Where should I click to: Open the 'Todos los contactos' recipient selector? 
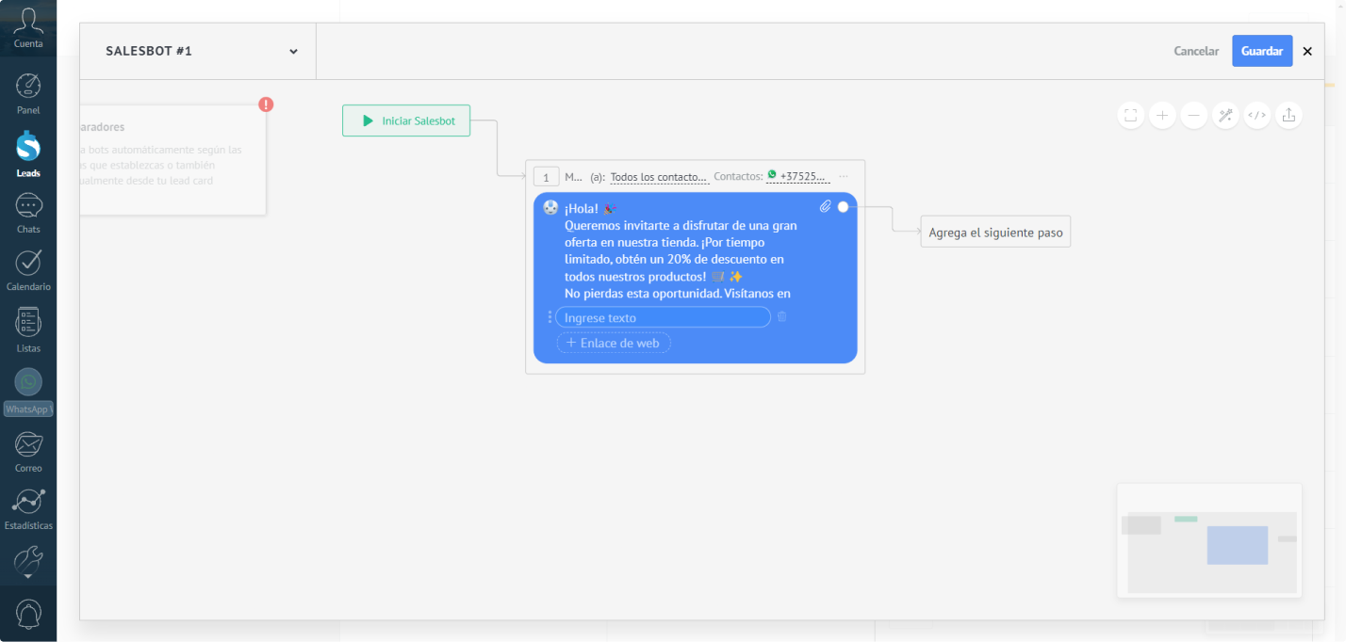(659, 177)
